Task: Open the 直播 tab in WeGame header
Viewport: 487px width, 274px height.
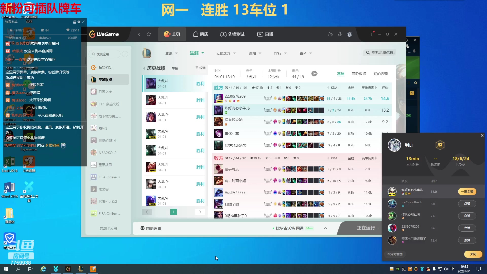Action: coord(265,34)
